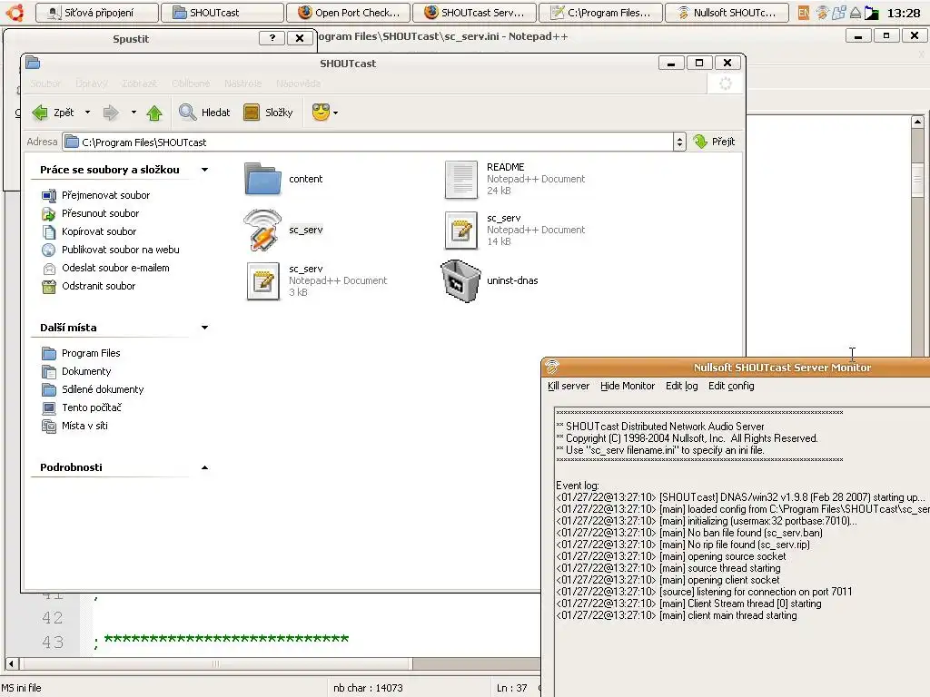This screenshot has height=697, width=930.
Task: Switch to Síťová připojení taskbar button
Action: click(x=96, y=13)
